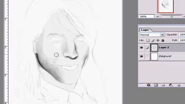Toggle lock image pixels brush icon

pyautogui.click(x=153, y=40)
